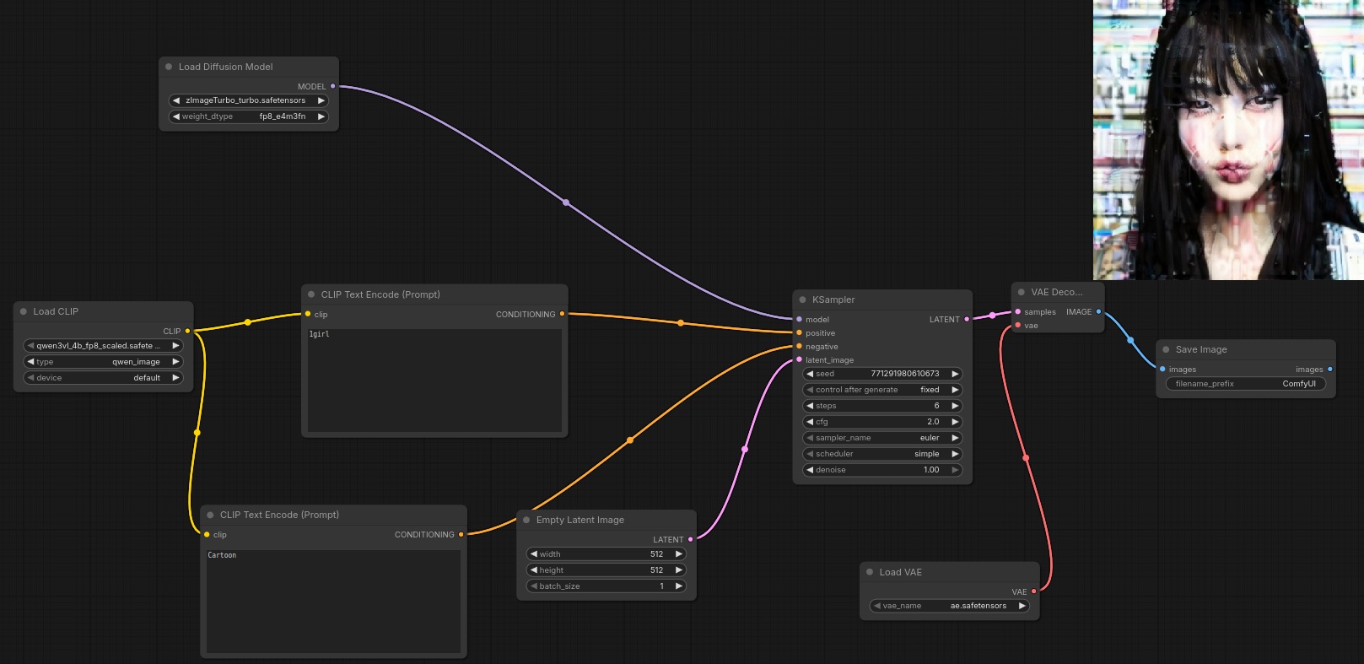Image resolution: width=1364 pixels, height=664 pixels.
Task: Click the VAE Decode IMAGE output socket
Action: [1098, 311]
